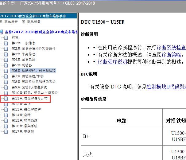
Task: Follow the 诊断程序说明 hyperlink
Action: [x=112, y=62]
